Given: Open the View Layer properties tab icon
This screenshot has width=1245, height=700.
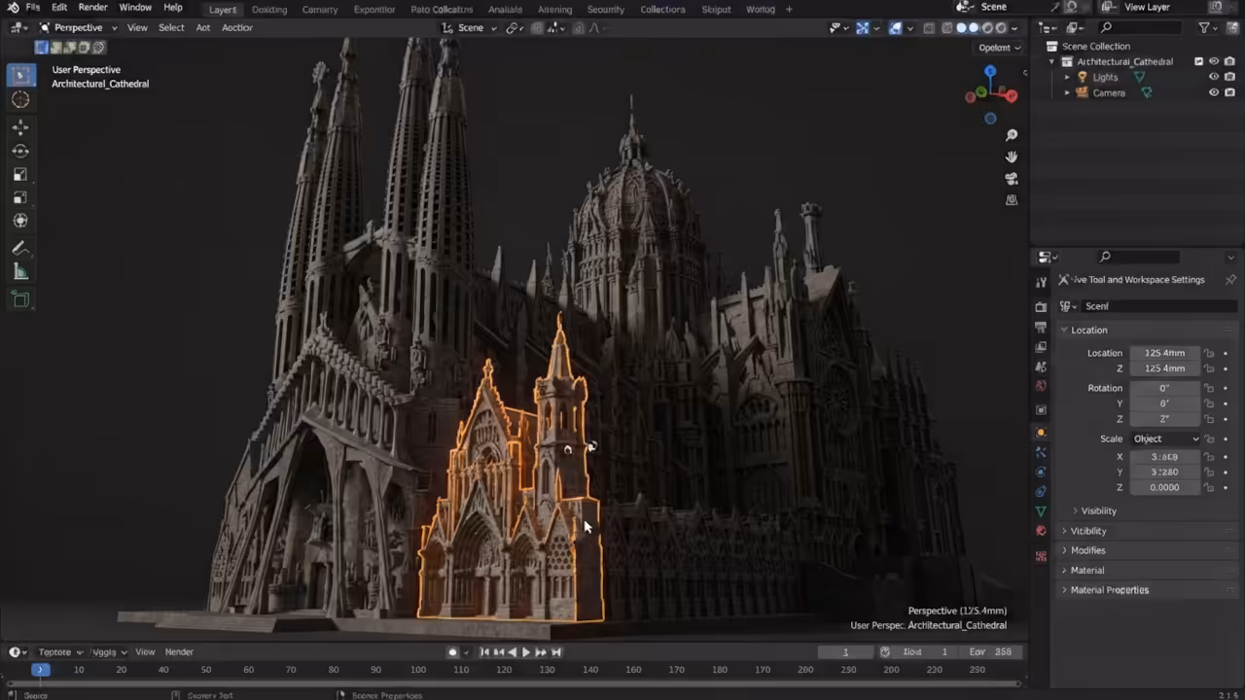Looking at the screenshot, I should click(x=1041, y=347).
